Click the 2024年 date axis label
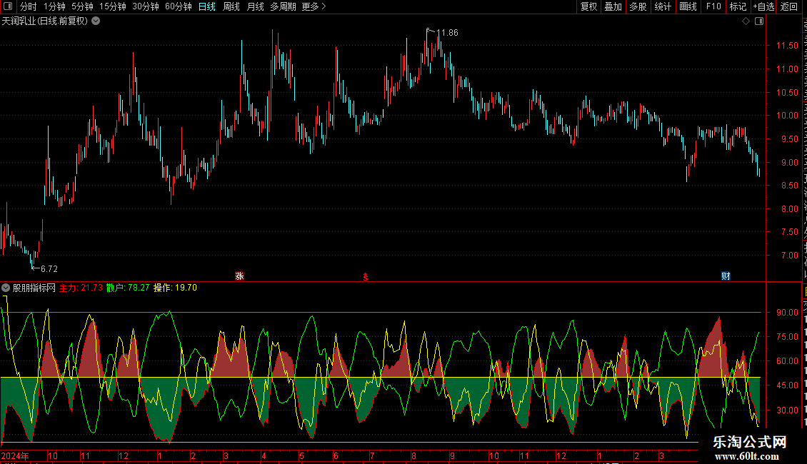Image resolution: width=807 pixels, height=464 pixels. pos(15,455)
